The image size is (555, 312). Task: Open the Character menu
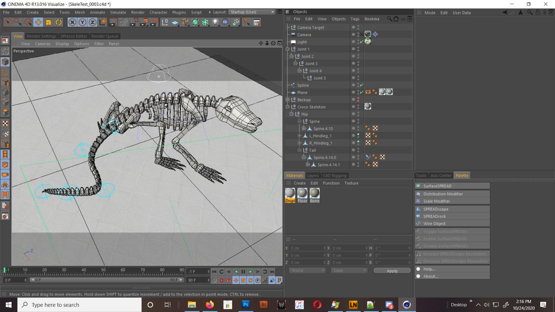[x=158, y=12]
